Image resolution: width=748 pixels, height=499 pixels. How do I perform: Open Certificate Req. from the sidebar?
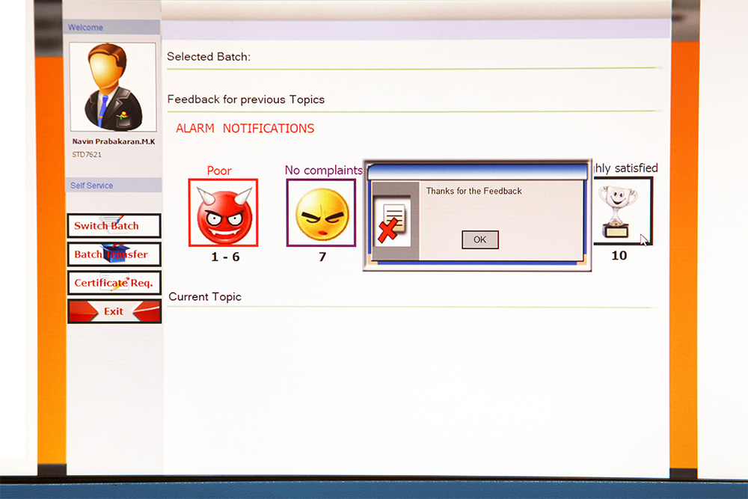(114, 283)
